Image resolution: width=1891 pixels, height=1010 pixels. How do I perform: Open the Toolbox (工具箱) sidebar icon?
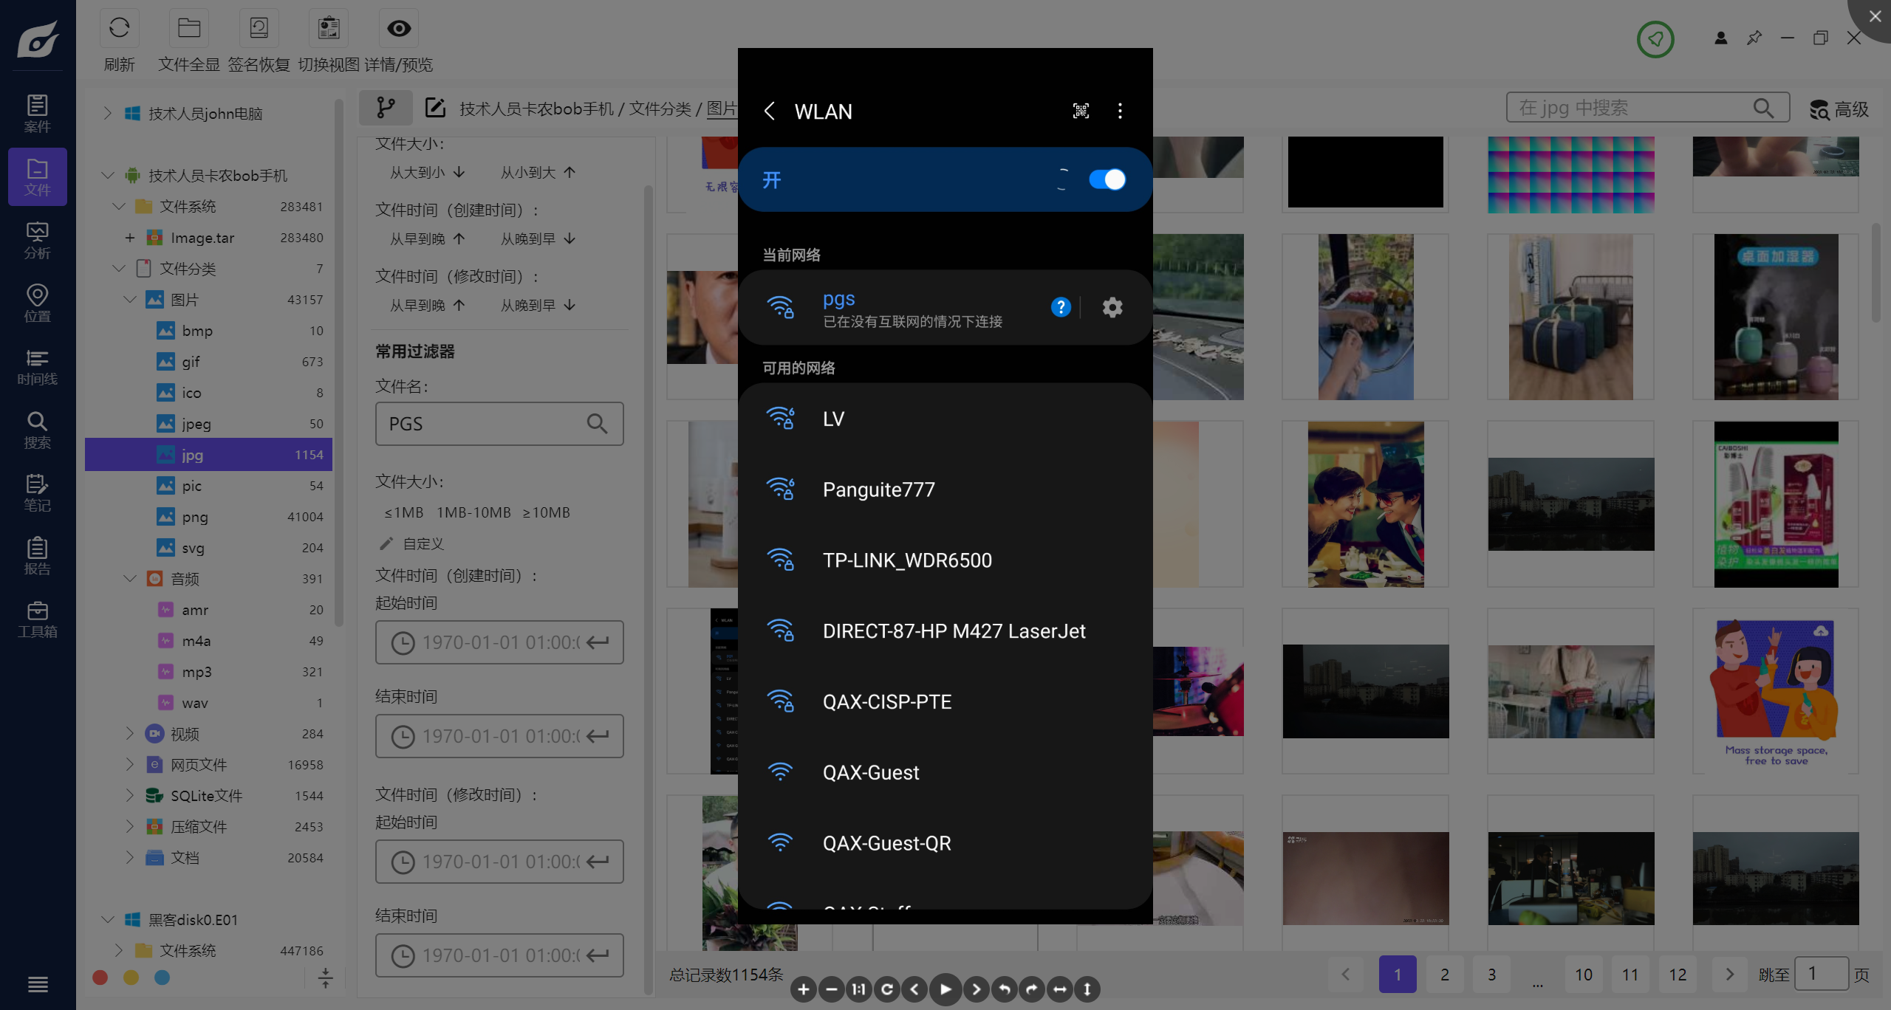click(x=37, y=619)
